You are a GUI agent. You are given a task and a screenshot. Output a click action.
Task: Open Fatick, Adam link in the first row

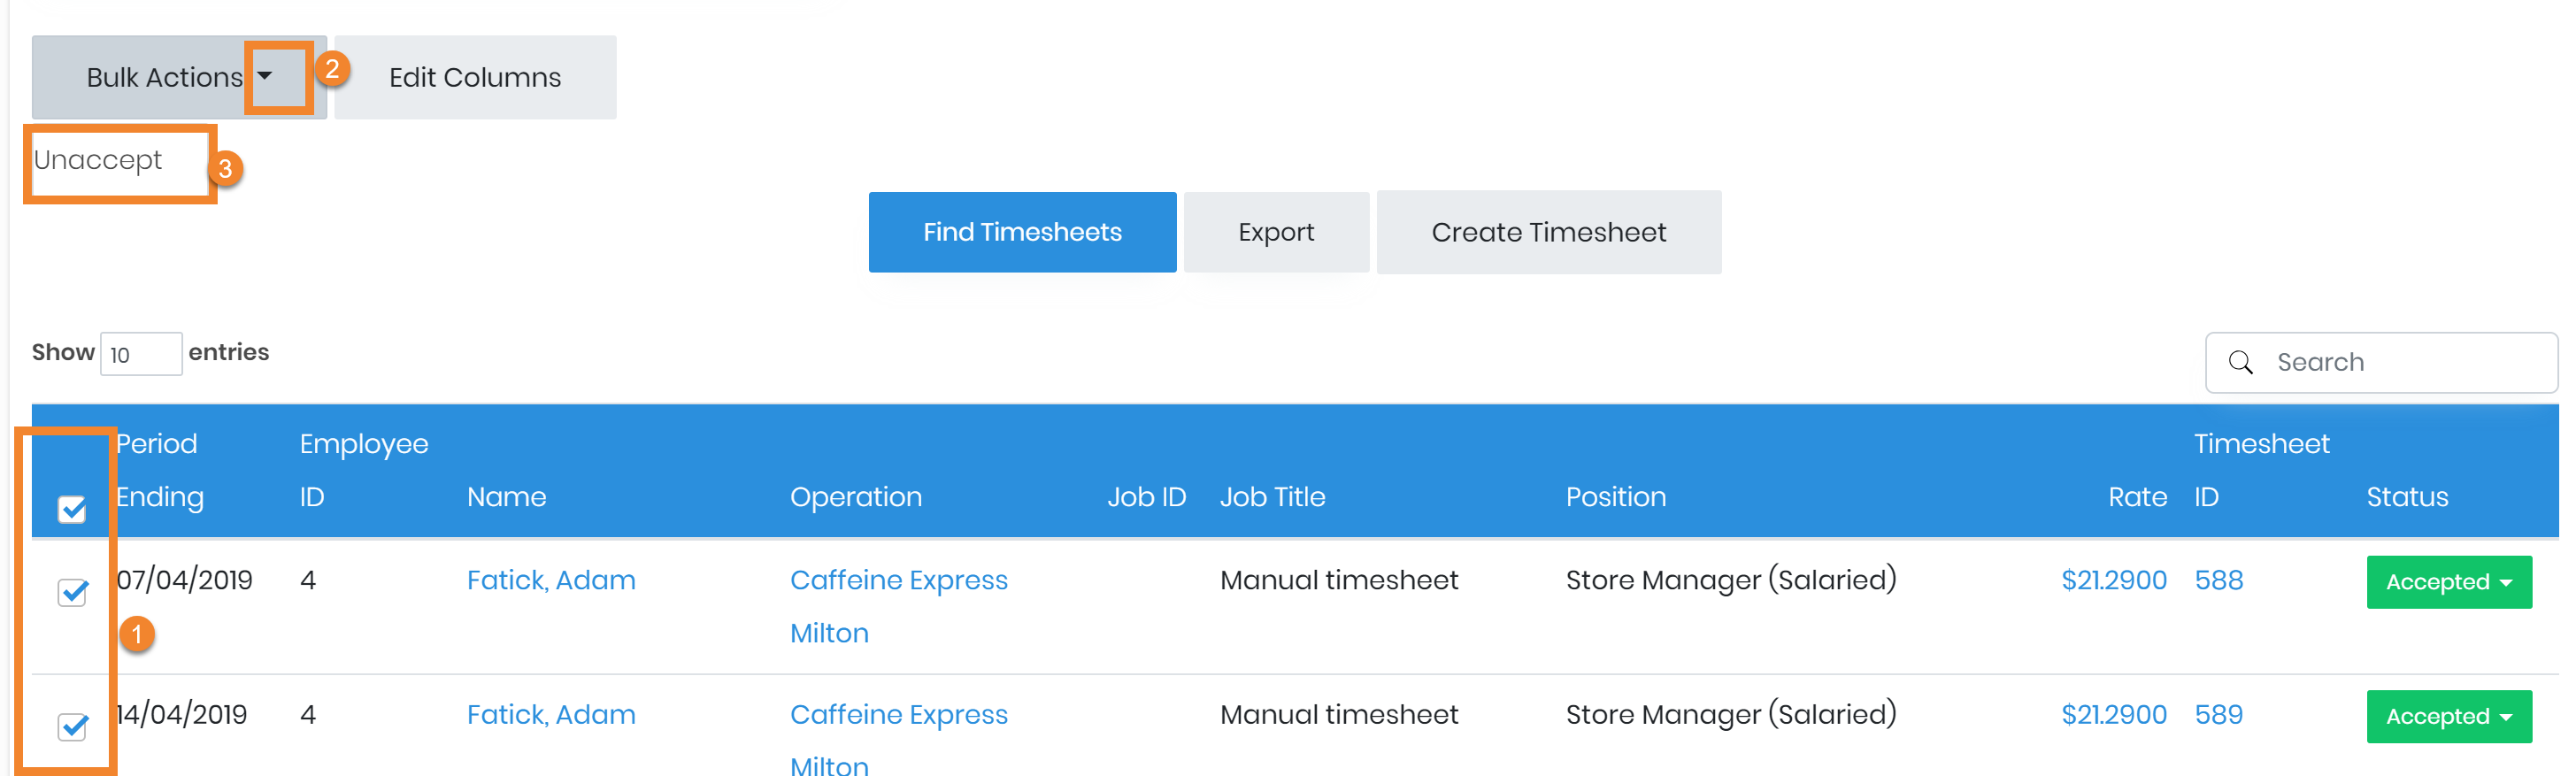(550, 580)
